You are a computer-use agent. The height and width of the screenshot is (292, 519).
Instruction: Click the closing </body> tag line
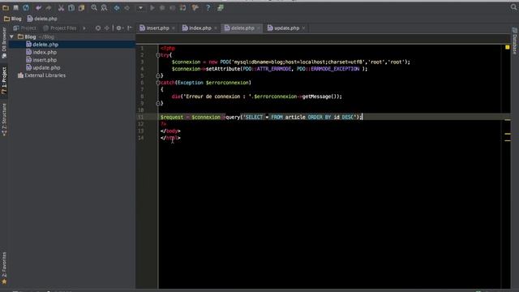pyautogui.click(x=170, y=131)
